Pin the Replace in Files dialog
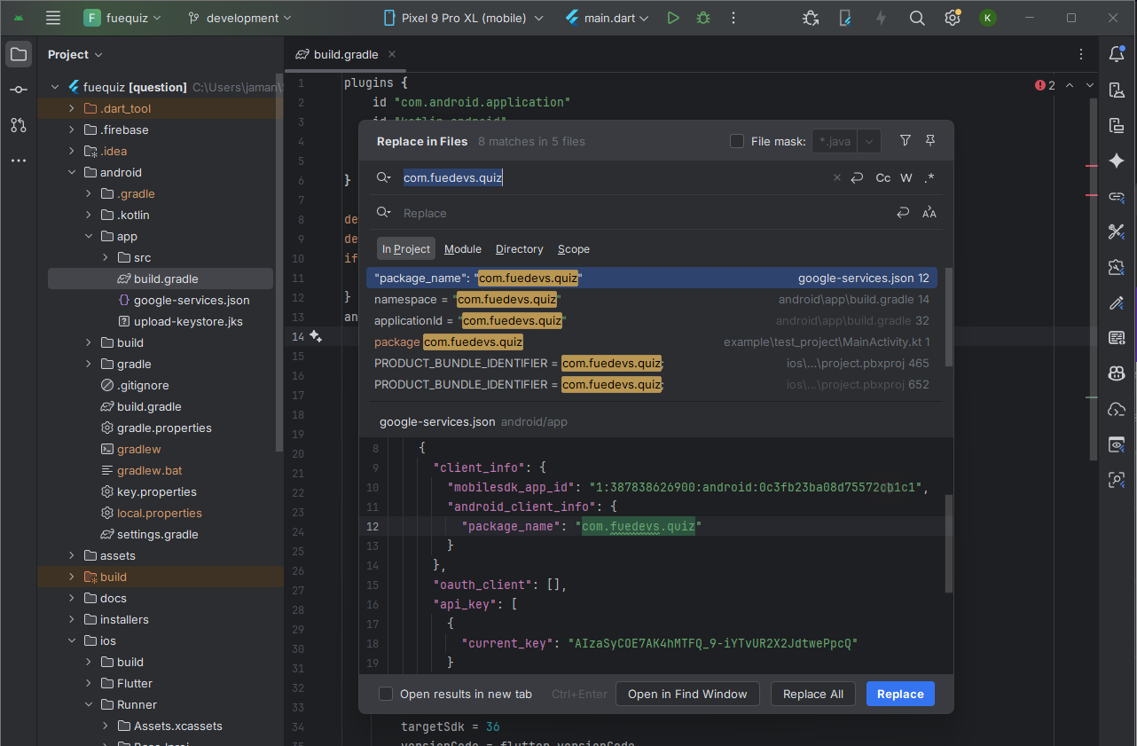The image size is (1137, 746). [930, 141]
